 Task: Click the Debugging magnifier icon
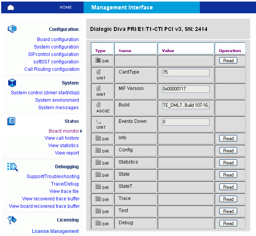pos(12,167)
